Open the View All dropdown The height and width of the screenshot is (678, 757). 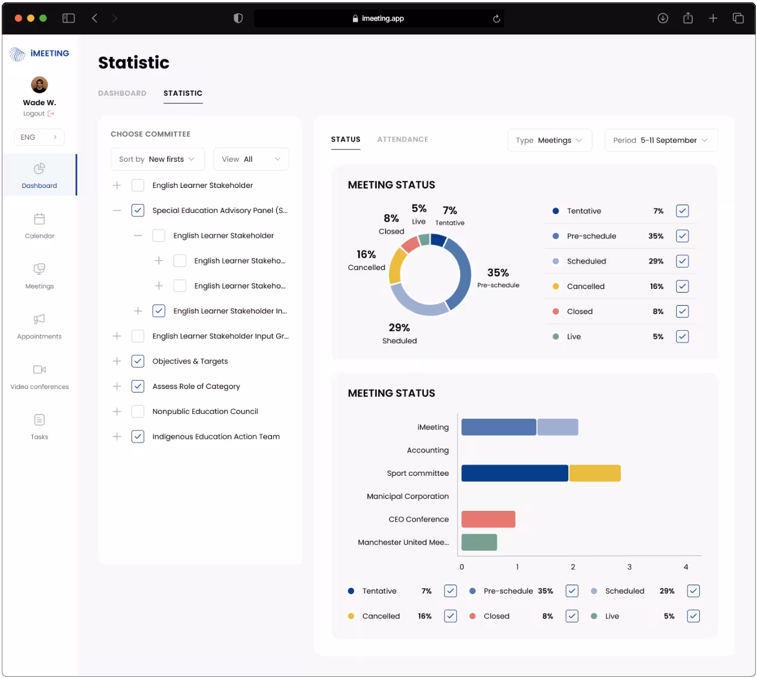click(251, 159)
